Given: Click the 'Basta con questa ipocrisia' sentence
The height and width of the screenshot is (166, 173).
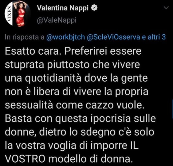Looking at the screenshot, I should tap(68, 119).
